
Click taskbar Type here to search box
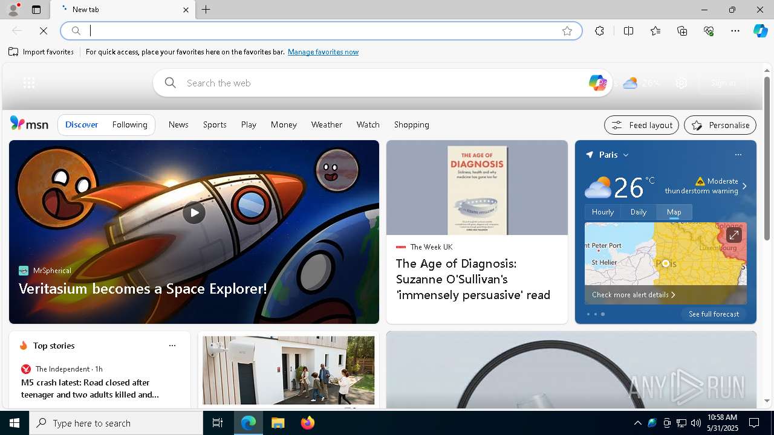tap(116, 423)
